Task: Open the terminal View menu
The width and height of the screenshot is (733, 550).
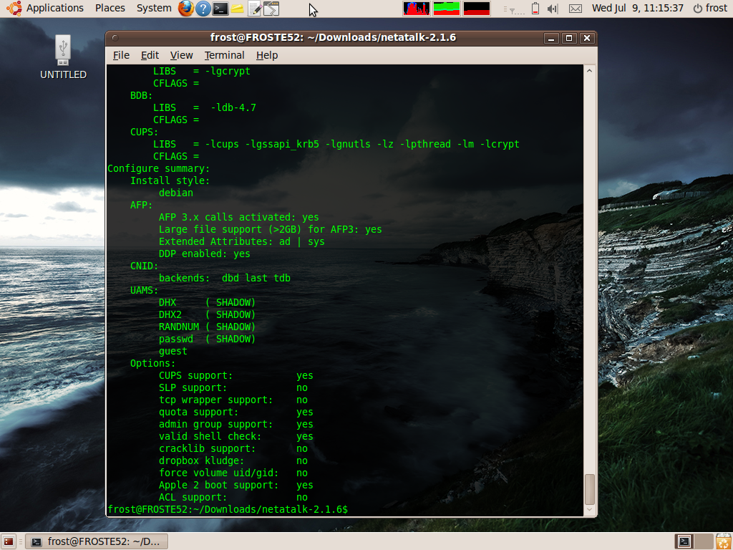Action: tap(181, 55)
